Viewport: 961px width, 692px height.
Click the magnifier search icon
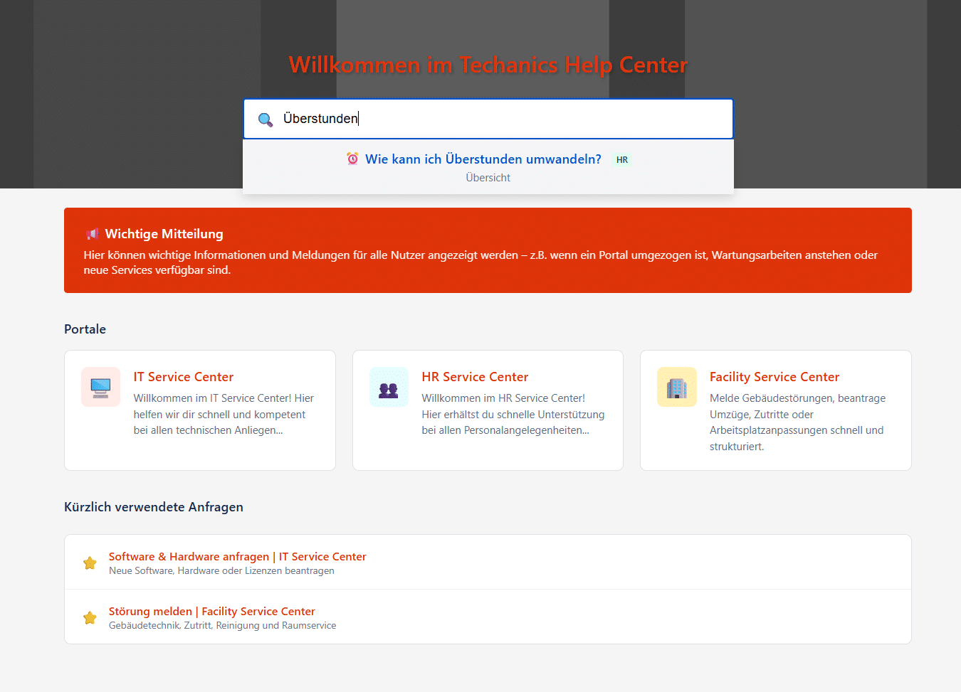click(x=266, y=119)
